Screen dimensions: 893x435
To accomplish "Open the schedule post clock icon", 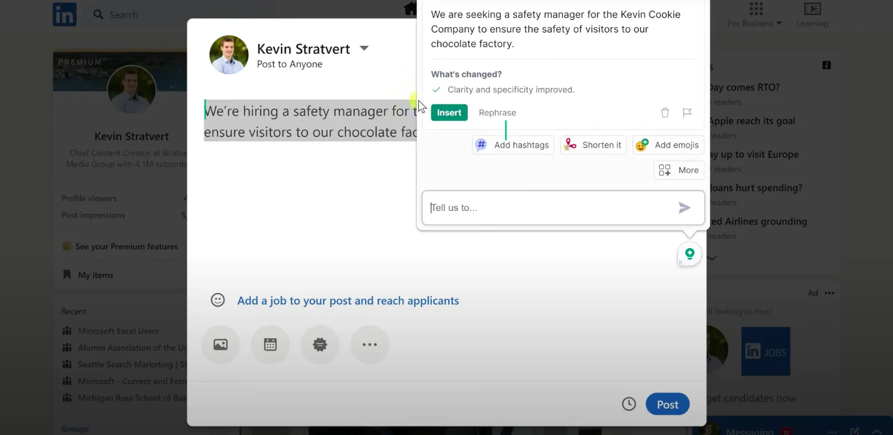I will [629, 404].
